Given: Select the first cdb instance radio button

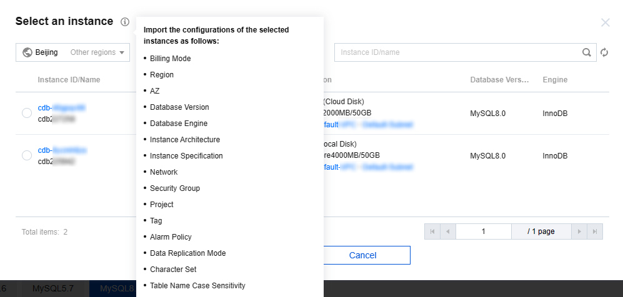Looking at the screenshot, I should coord(27,113).
